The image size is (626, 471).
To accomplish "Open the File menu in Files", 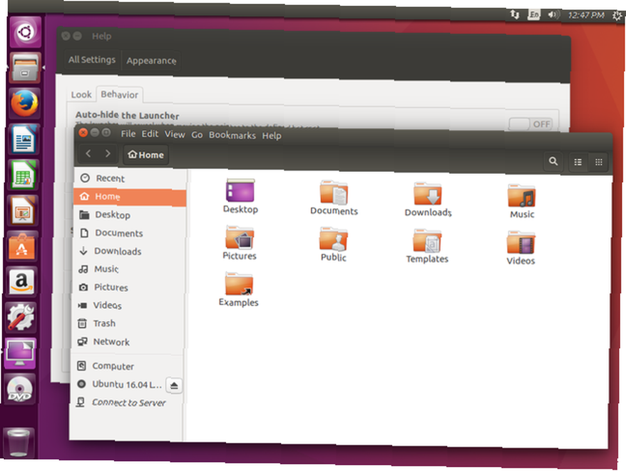I will coord(128,134).
